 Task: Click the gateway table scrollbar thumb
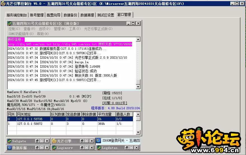138,119
